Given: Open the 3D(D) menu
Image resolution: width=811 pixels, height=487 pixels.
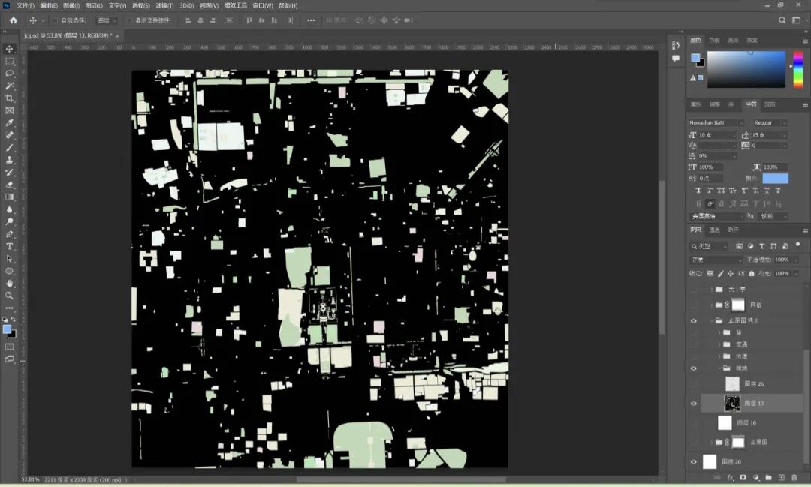Looking at the screenshot, I should pos(186,6).
